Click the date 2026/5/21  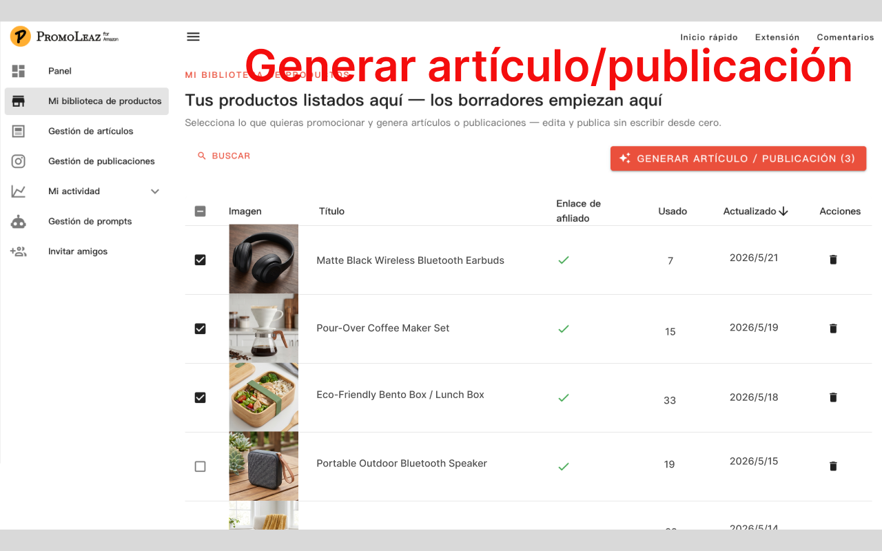[754, 258]
